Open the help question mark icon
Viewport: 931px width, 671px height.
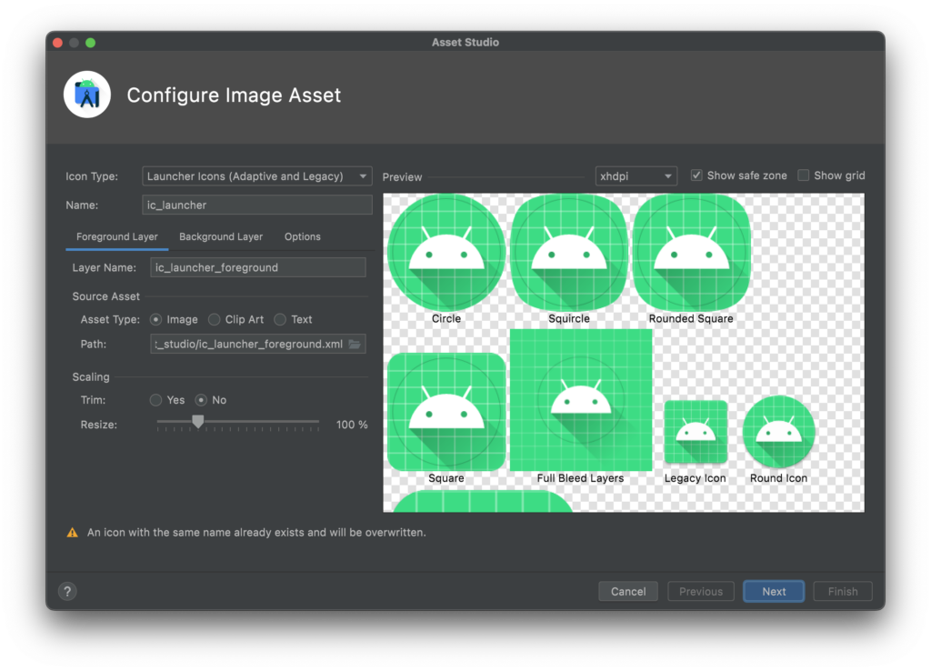pyautogui.click(x=67, y=591)
